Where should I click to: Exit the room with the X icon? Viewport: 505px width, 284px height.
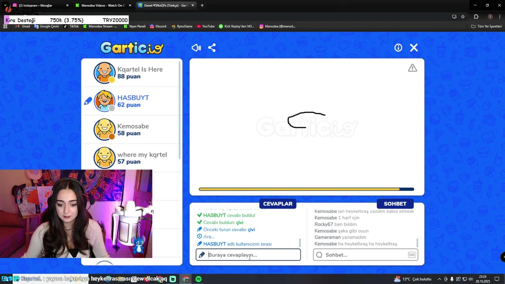[x=414, y=48]
